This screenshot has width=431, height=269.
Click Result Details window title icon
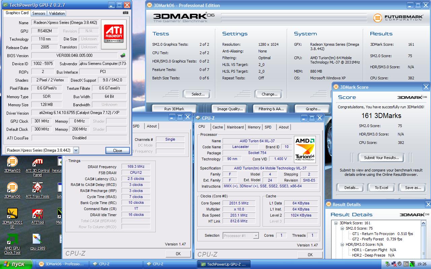pyautogui.click(x=329, y=204)
